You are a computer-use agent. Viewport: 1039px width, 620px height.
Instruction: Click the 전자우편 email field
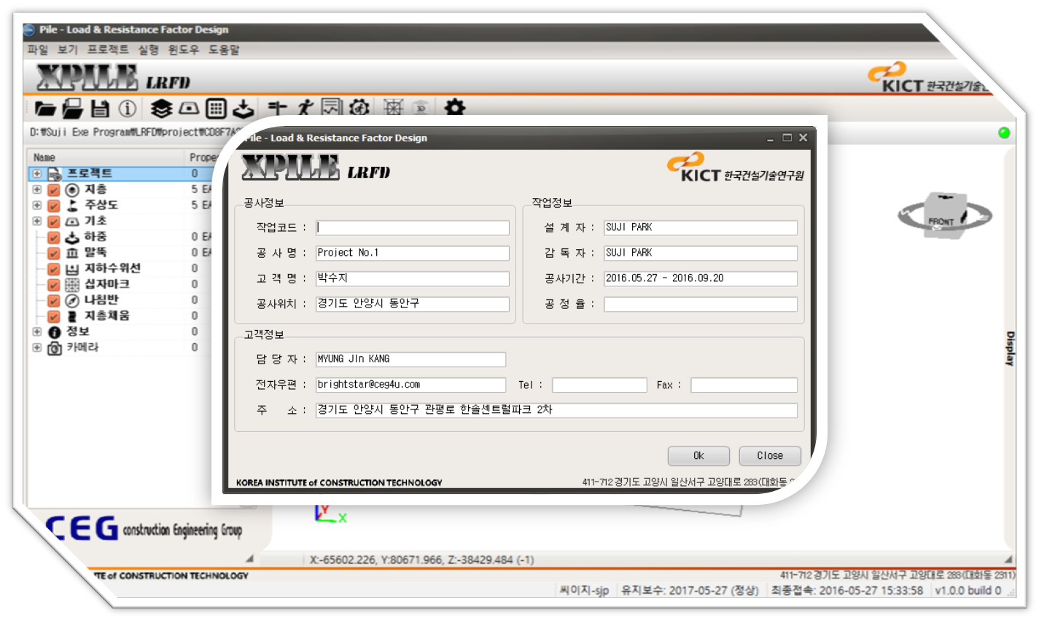(x=410, y=385)
